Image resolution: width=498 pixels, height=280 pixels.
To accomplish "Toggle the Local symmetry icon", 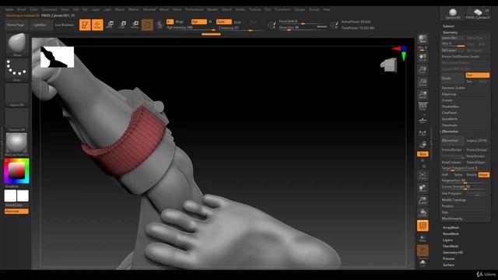I will point(423,134).
